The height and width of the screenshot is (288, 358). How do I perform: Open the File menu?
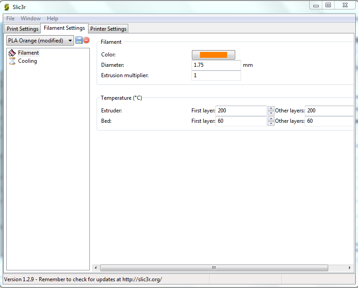(10, 19)
